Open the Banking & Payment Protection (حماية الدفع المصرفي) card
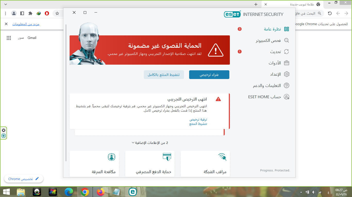The image size is (352, 197). [x=150, y=164]
